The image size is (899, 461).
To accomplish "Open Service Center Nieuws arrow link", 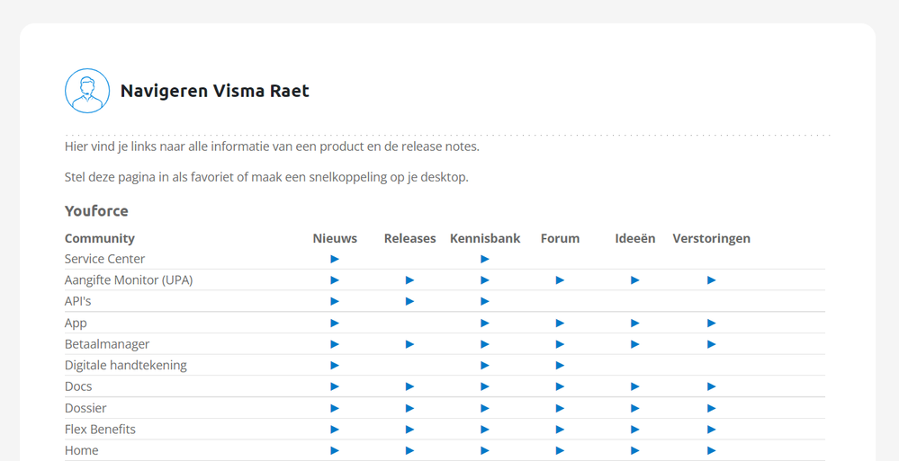I will [335, 259].
